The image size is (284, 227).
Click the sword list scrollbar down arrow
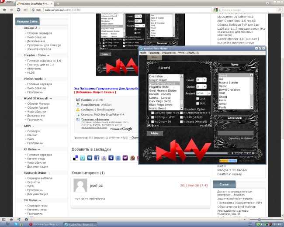coord(182,108)
